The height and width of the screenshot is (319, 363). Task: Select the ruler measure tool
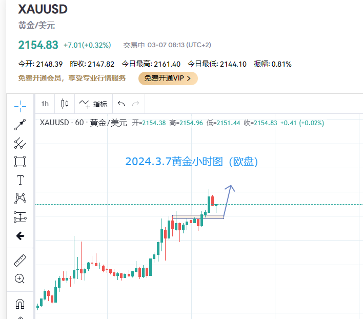(20, 261)
